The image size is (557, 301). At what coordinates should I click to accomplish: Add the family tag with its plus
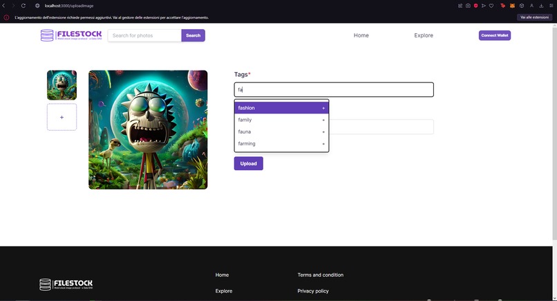click(x=323, y=120)
